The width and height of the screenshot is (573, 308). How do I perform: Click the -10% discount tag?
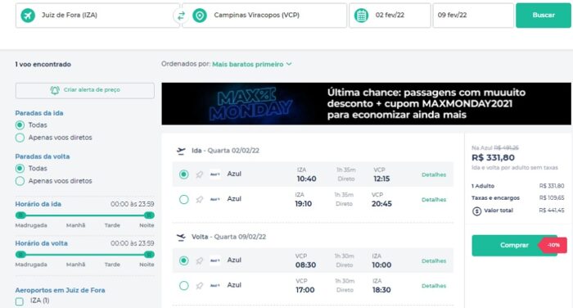[x=553, y=245]
